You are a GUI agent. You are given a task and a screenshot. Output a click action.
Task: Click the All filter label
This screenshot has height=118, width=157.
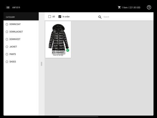click(53, 17)
